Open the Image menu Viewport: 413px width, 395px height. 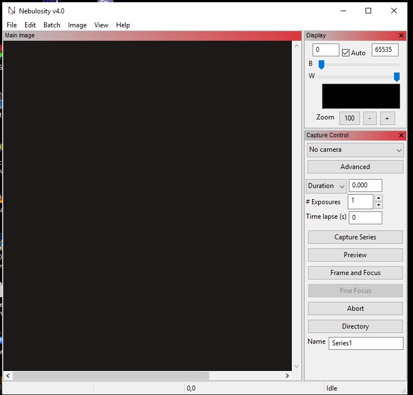pyautogui.click(x=77, y=25)
